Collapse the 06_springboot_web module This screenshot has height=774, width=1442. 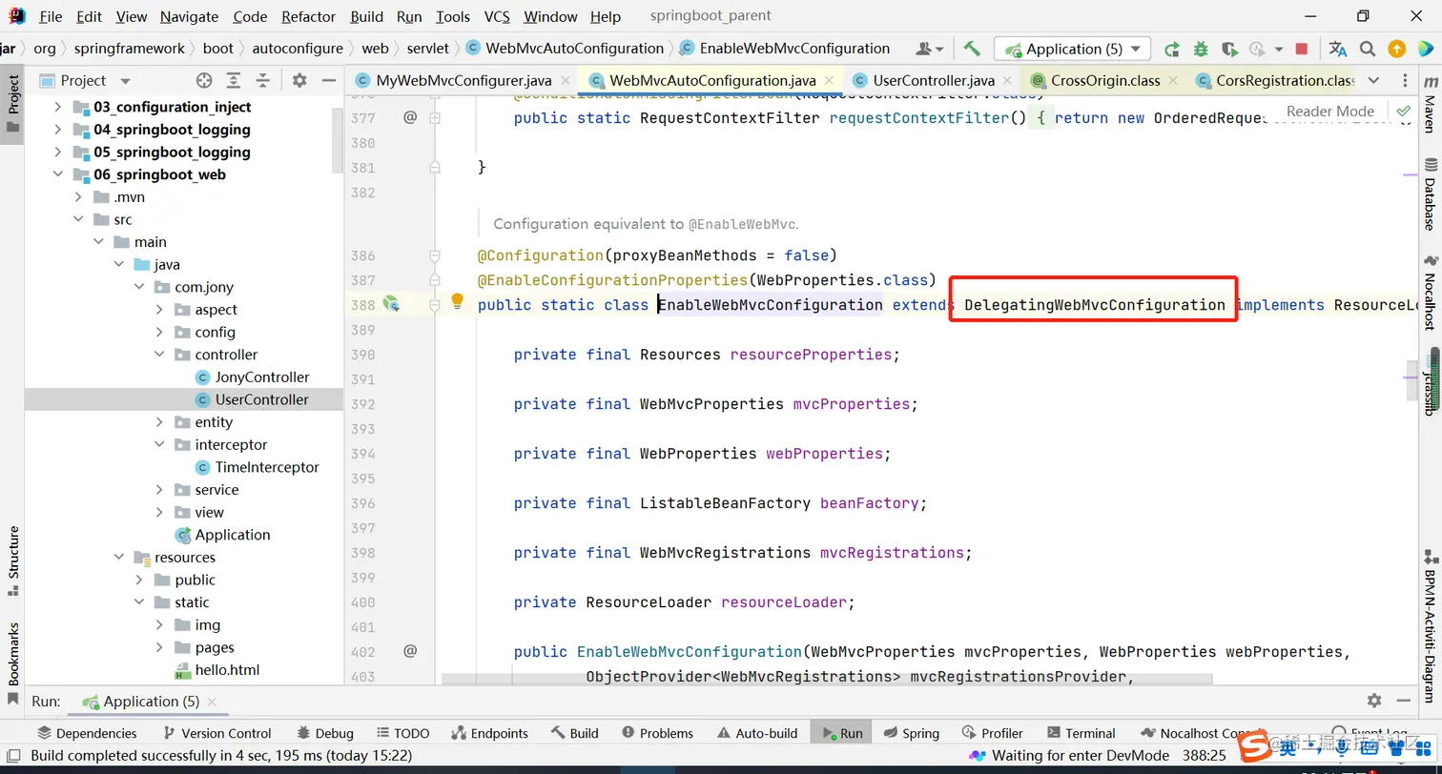point(57,174)
